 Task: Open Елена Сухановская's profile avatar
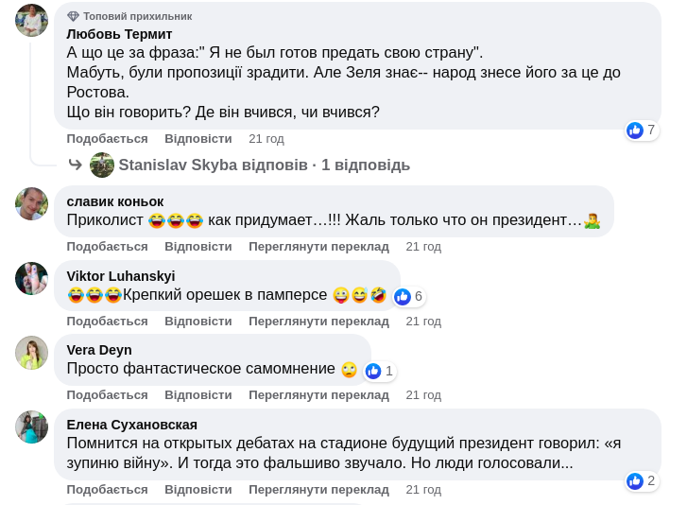(31, 427)
